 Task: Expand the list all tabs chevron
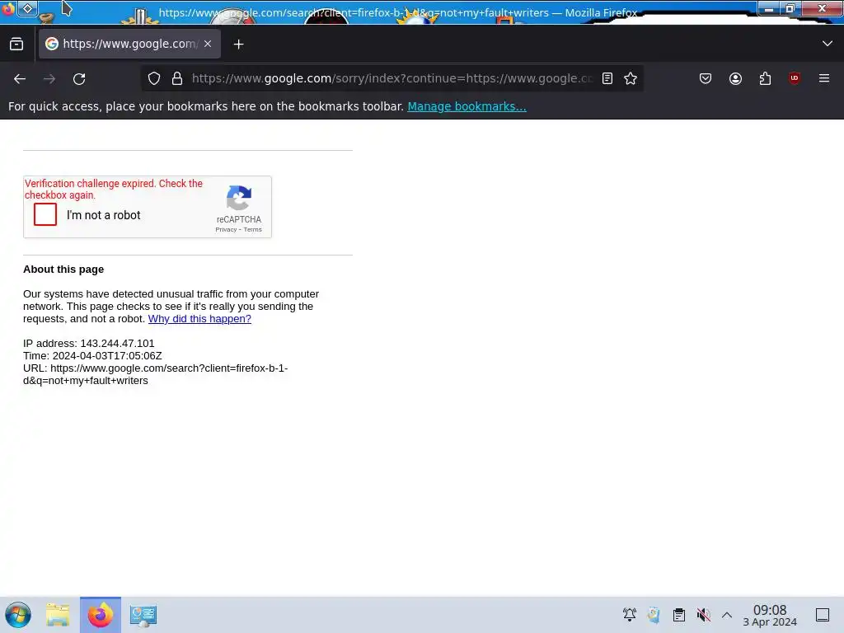coord(828,44)
